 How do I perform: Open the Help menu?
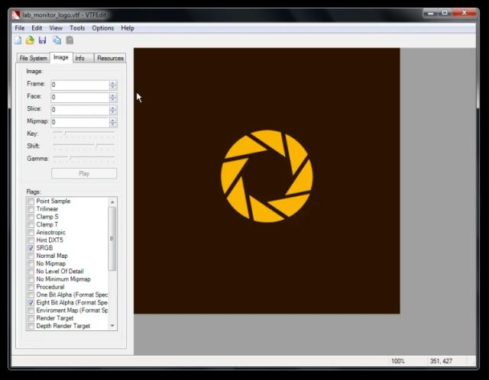128,28
